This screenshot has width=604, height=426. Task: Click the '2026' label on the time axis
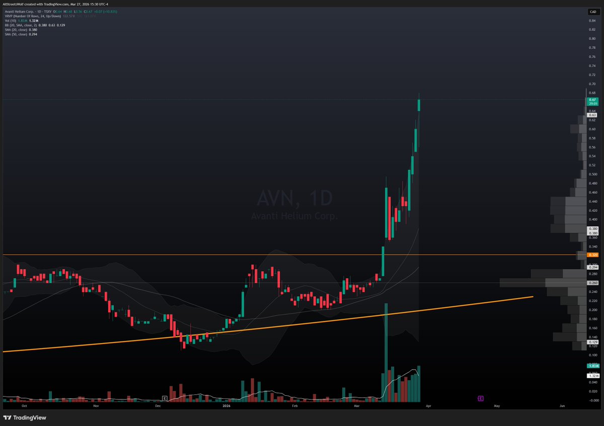coord(227,406)
